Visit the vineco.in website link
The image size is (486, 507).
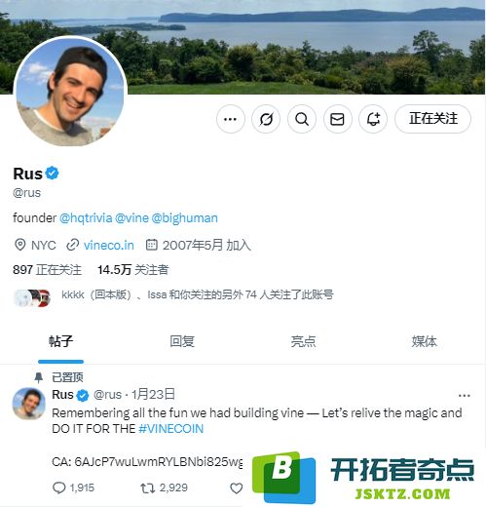click(x=109, y=245)
